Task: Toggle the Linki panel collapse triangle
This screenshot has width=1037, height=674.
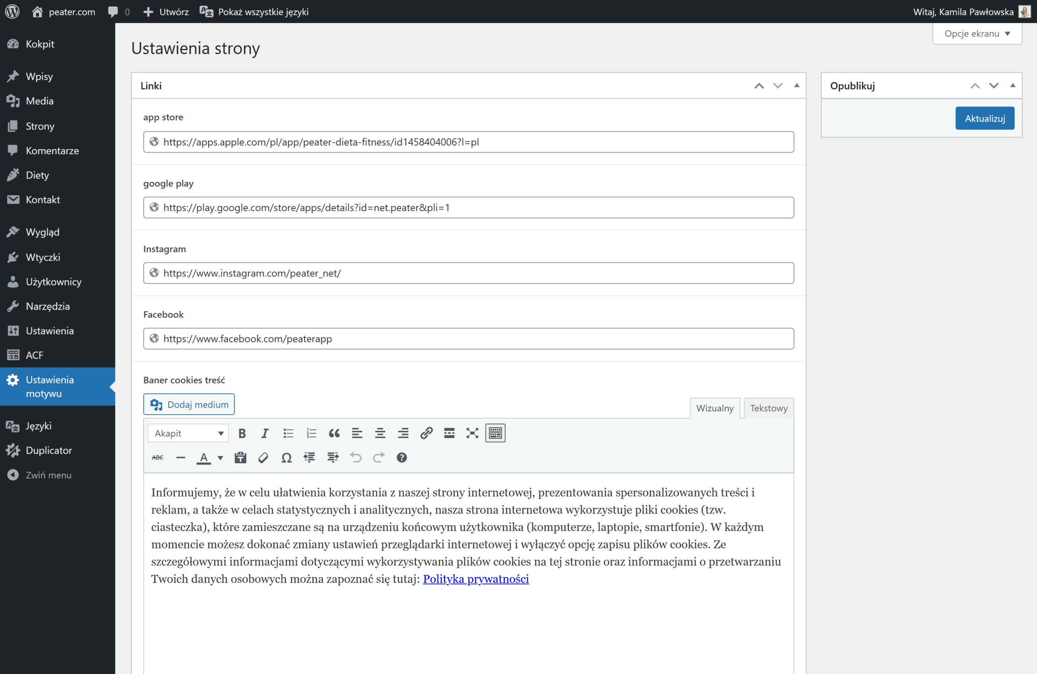Action: (x=796, y=86)
